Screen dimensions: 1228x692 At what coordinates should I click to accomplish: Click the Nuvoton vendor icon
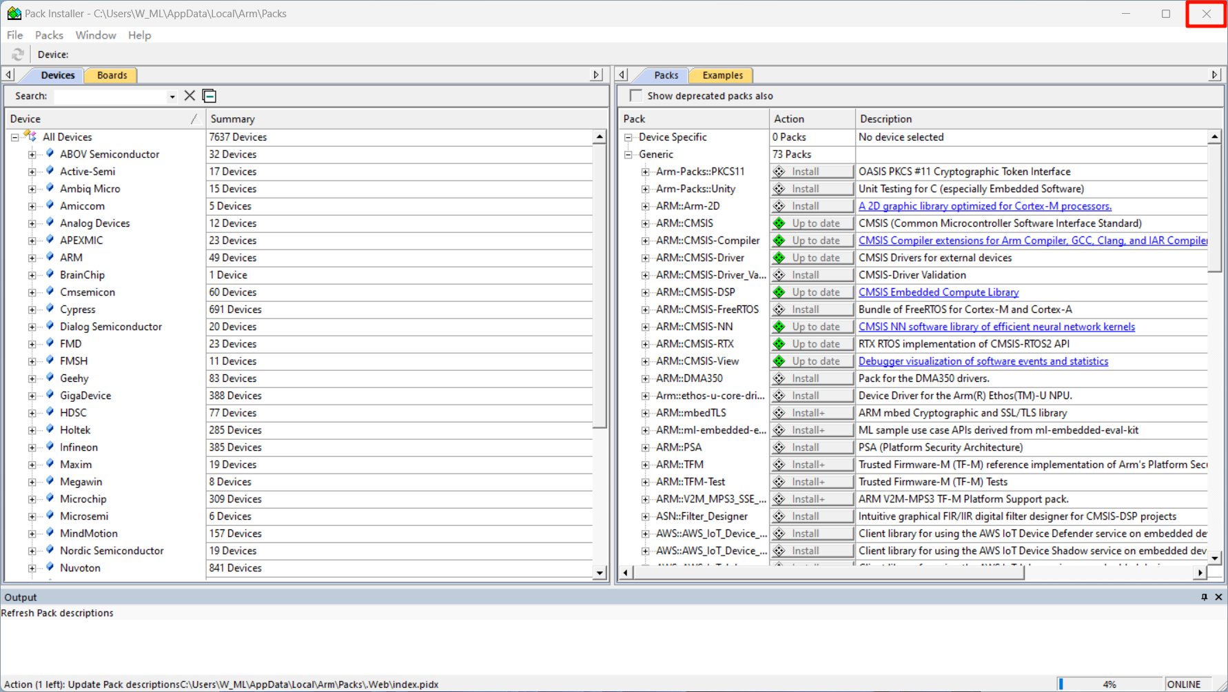[50, 567]
